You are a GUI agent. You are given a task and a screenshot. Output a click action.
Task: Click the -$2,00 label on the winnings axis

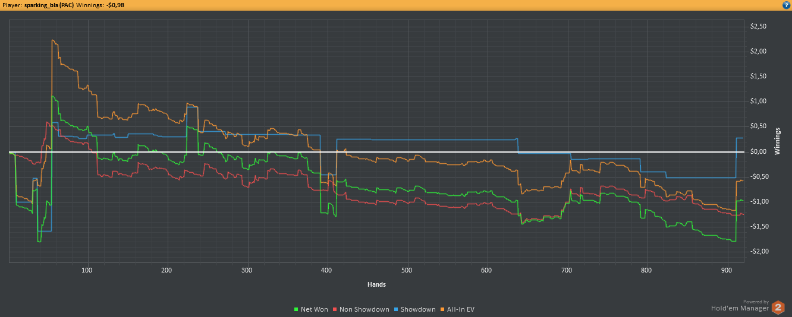click(758, 251)
